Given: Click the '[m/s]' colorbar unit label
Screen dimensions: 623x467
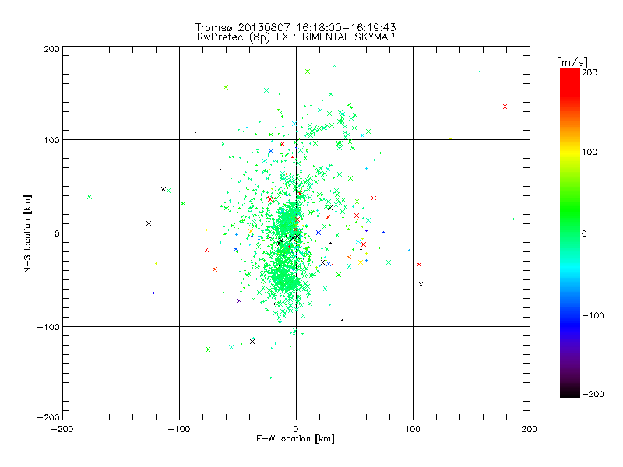Looking at the screenshot, I should (572, 62).
